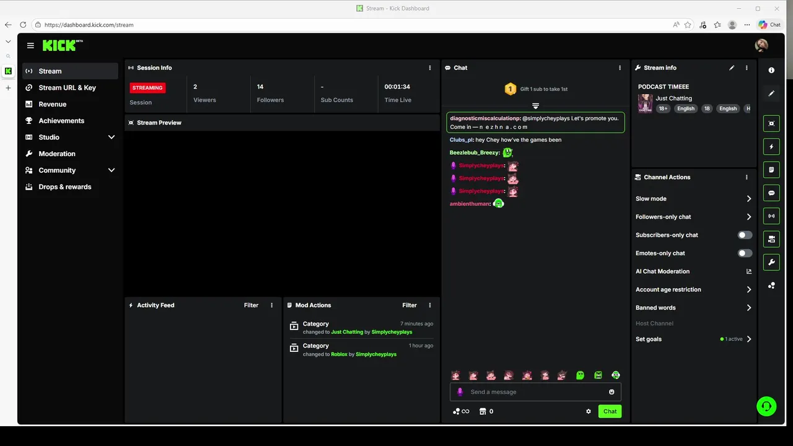Insert the green headphones emote
This screenshot has height=446, width=793.
click(x=616, y=375)
